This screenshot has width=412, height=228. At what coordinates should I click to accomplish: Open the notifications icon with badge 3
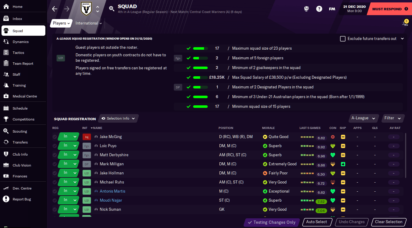click(405, 23)
